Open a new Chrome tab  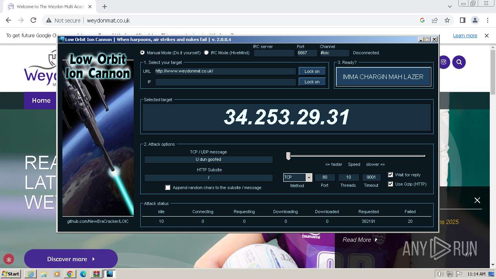click(105, 7)
